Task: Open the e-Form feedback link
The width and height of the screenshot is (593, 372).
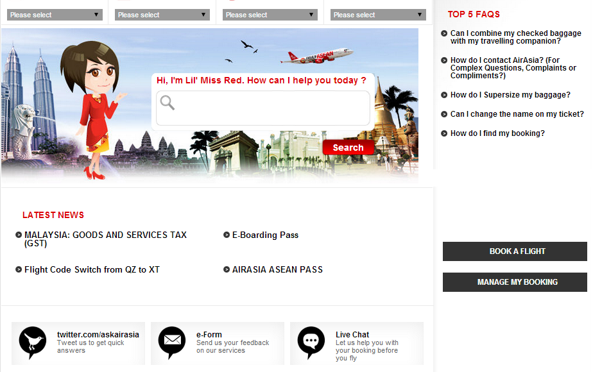Action: [x=209, y=335]
